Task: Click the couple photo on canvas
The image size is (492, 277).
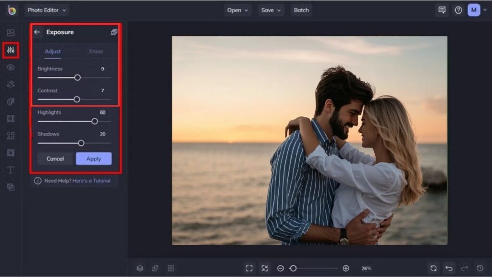Action: (x=309, y=140)
